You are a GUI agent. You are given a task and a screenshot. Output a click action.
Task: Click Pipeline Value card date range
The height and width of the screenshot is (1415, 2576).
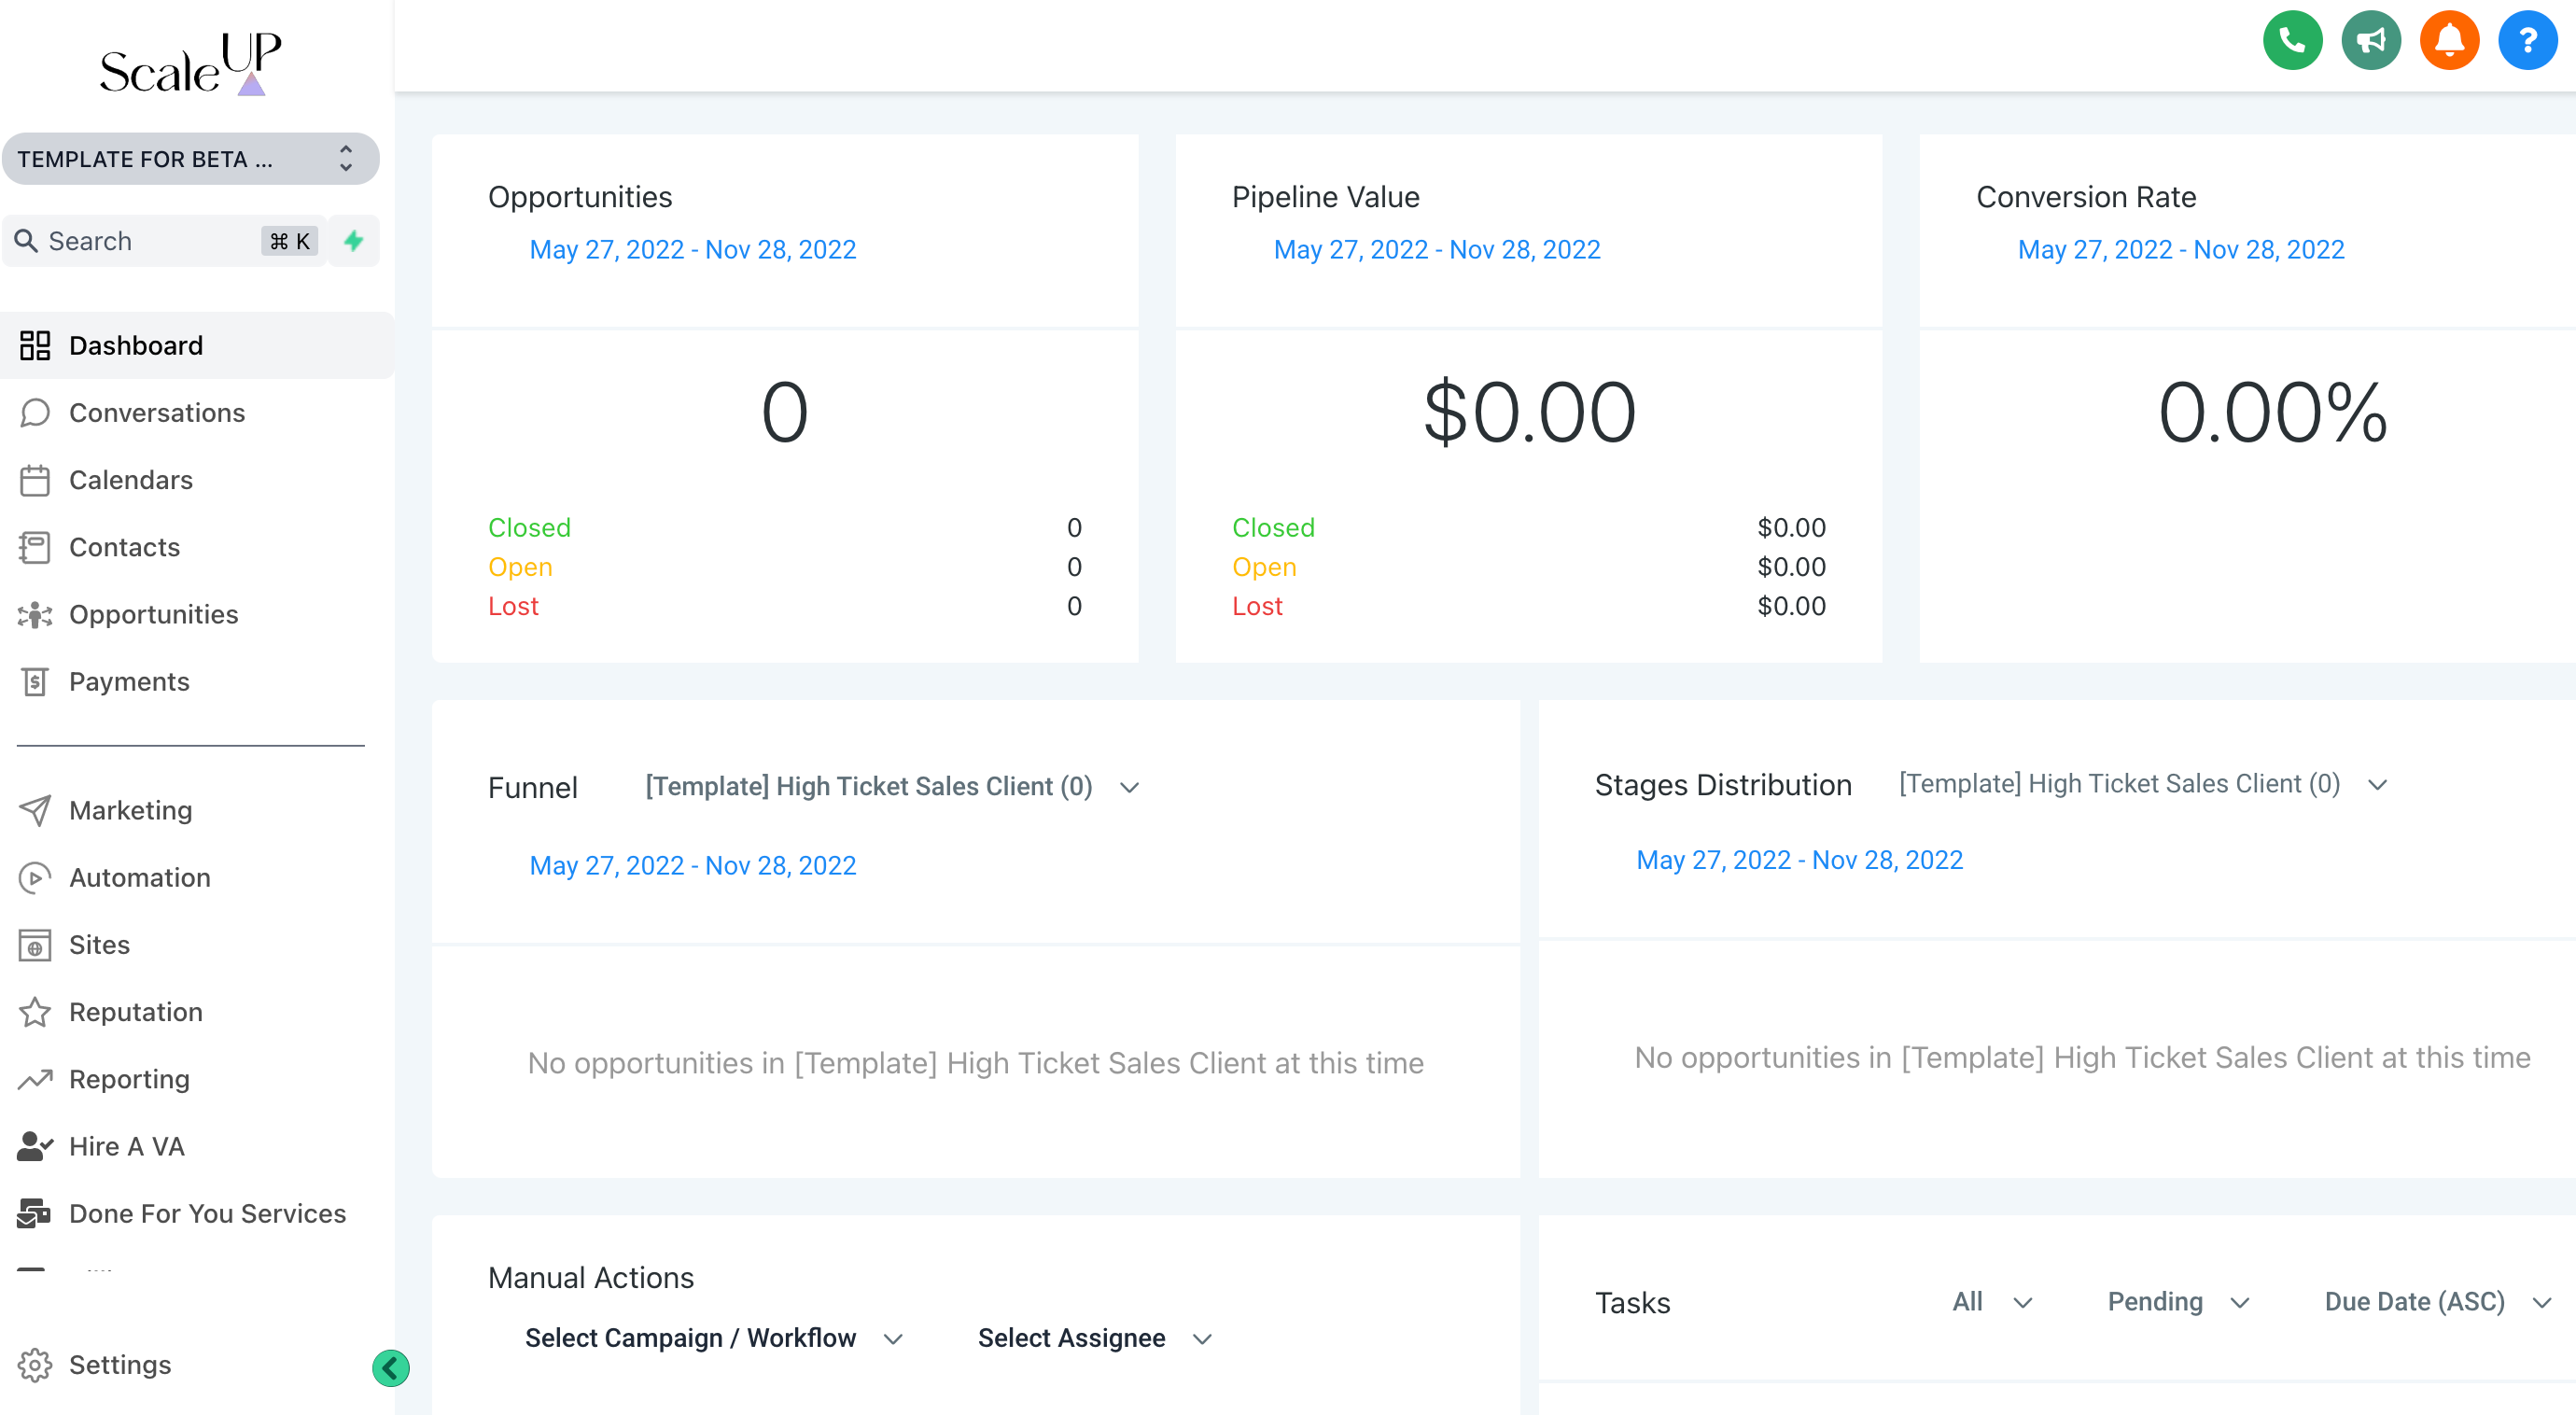click(x=1437, y=249)
